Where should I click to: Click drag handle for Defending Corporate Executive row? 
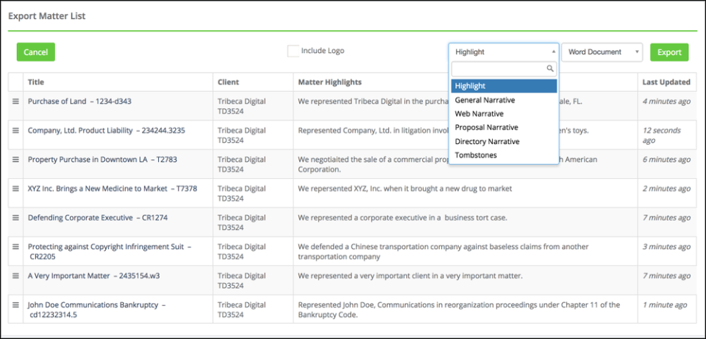(x=15, y=218)
